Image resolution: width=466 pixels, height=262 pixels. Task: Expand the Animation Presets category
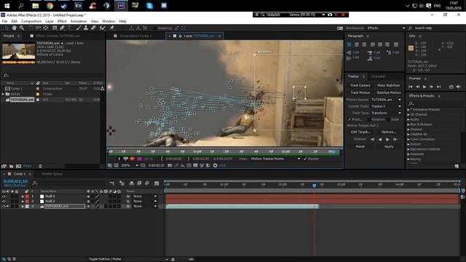pyautogui.click(x=408, y=110)
